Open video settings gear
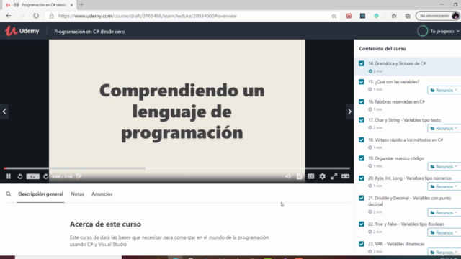 (322, 176)
